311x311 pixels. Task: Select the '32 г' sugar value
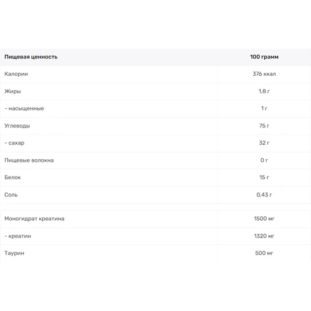click(x=264, y=143)
